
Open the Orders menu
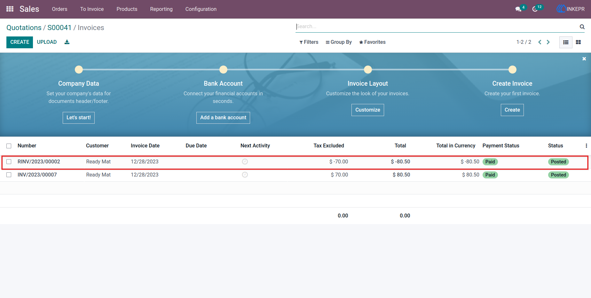(x=60, y=9)
